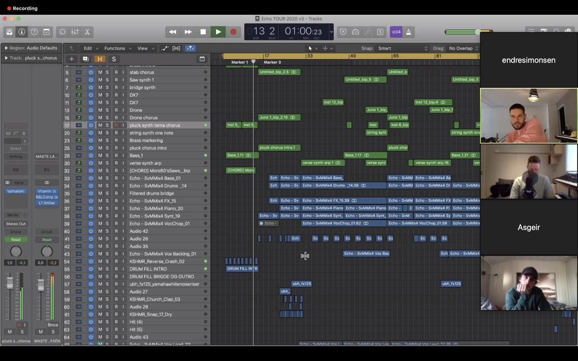The width and height of the screenshot is (578, 361).
Task: Stop playback
Action: point(203,32)
